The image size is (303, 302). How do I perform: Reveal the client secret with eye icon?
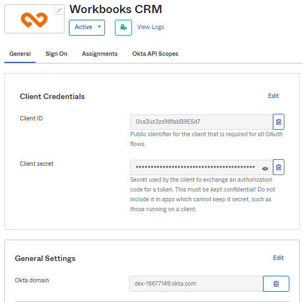[265, 169]
